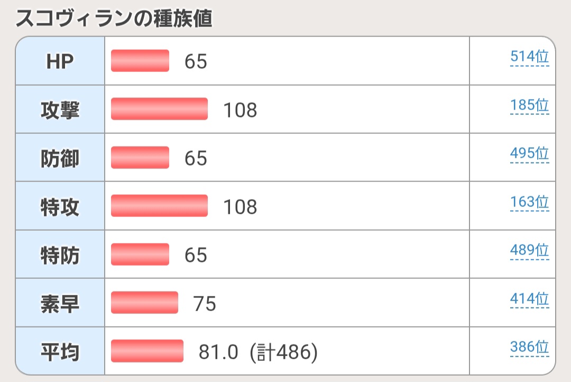Click the 81.0 (計486) total value
571x382 pixels.
tap(258, 352)
